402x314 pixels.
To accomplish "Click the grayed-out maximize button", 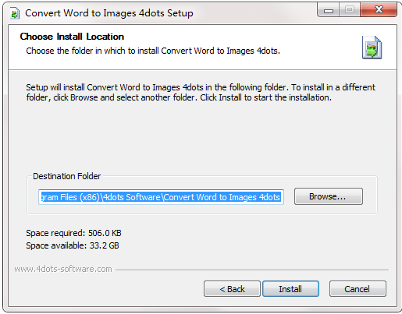I will coord(350,10).
